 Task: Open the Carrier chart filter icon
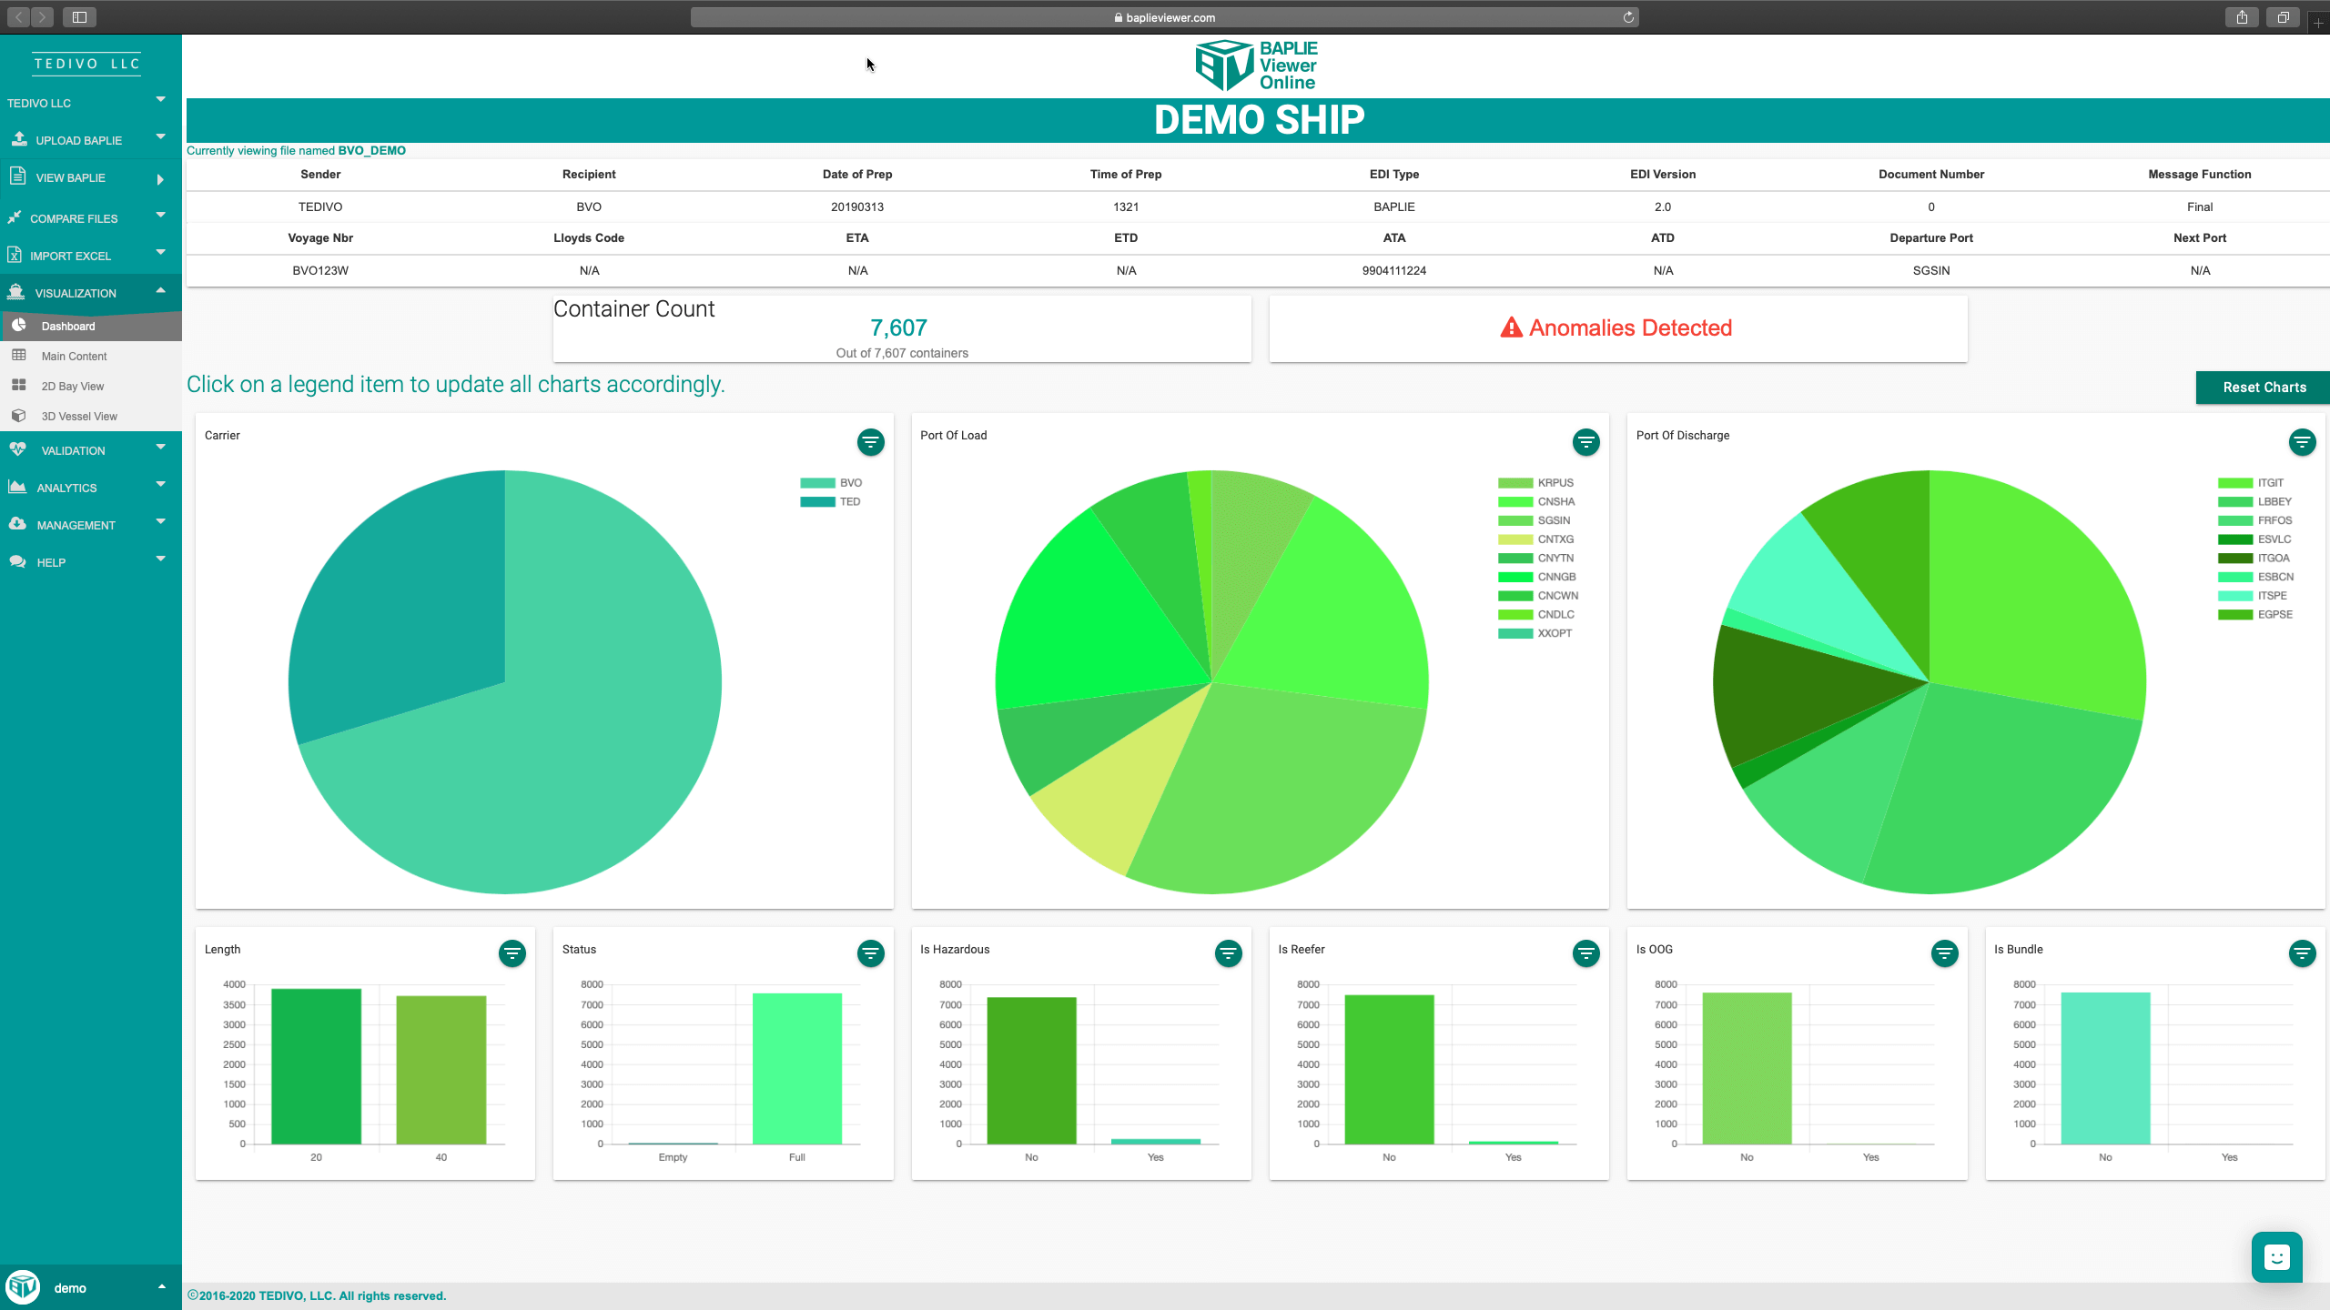pyautogui.click(x=870, y=442)
